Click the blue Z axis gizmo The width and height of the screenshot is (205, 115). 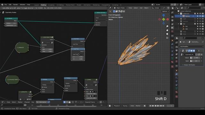[164, 15]
